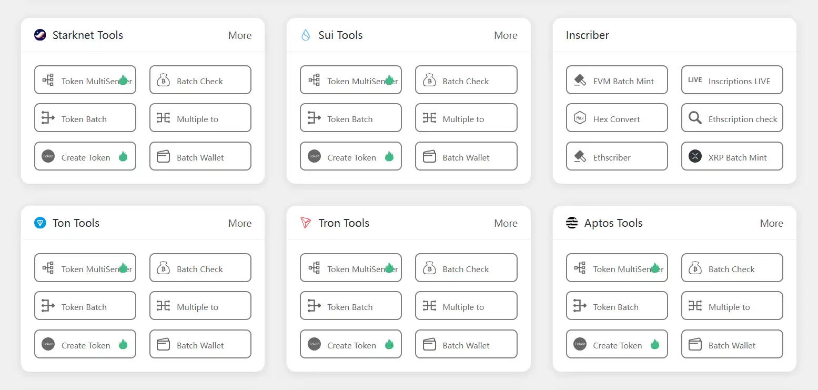Select Starknet Token MultiSender
818x390 pixels.
[85, 80]
